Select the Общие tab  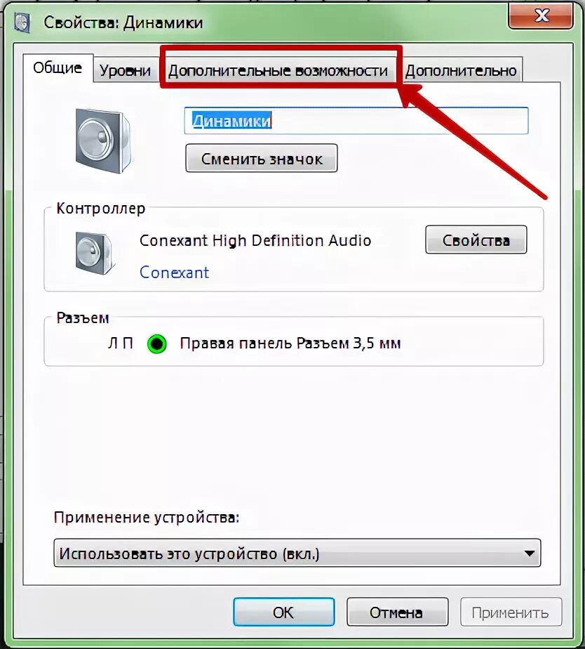[x=58, y=67]
